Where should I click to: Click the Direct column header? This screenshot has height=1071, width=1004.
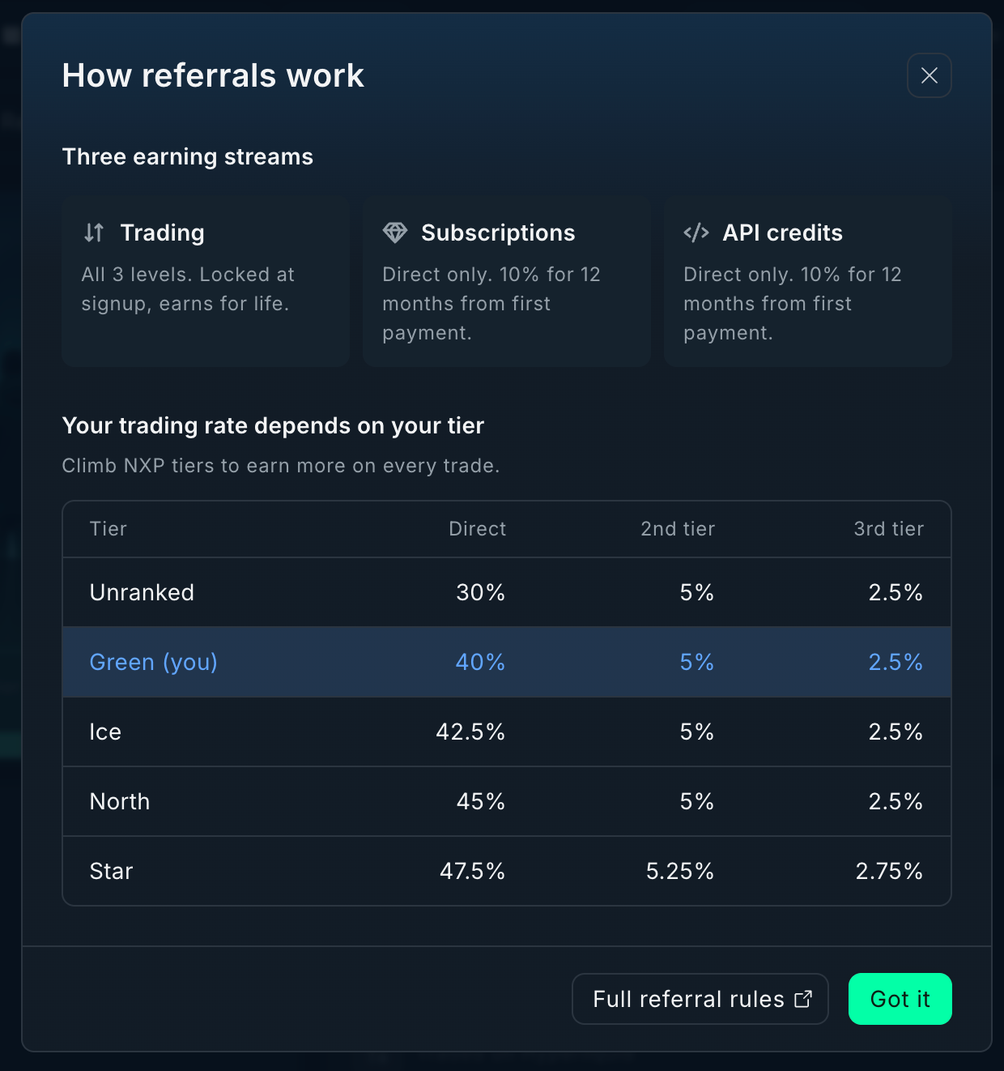click(x=478, y=529)
